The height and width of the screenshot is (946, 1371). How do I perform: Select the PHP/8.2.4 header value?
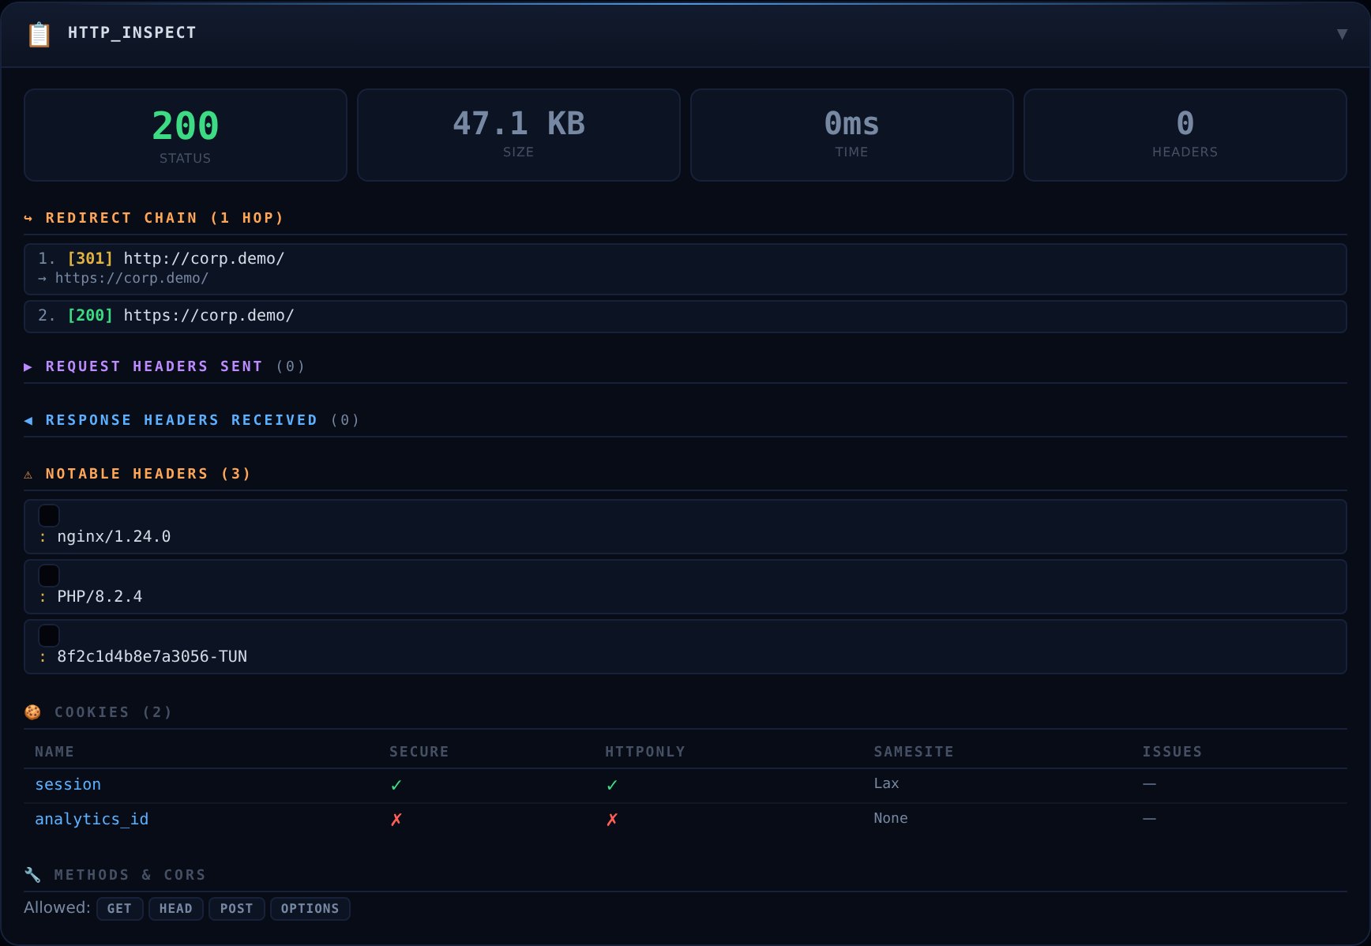click(x=100, y=597)
